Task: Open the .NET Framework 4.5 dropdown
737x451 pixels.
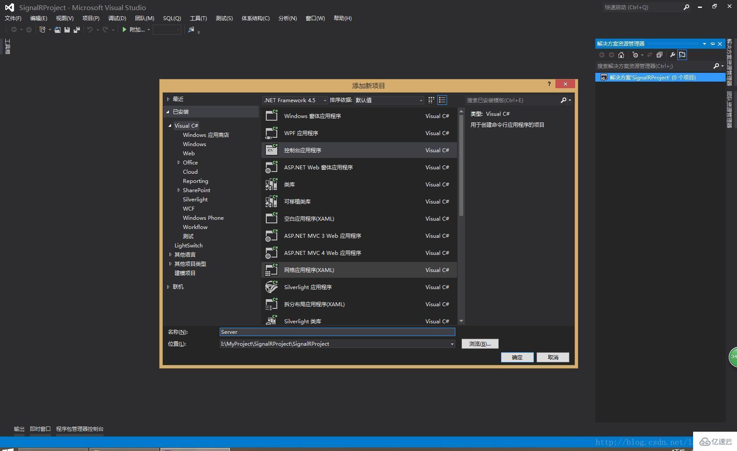Action: 295,100
